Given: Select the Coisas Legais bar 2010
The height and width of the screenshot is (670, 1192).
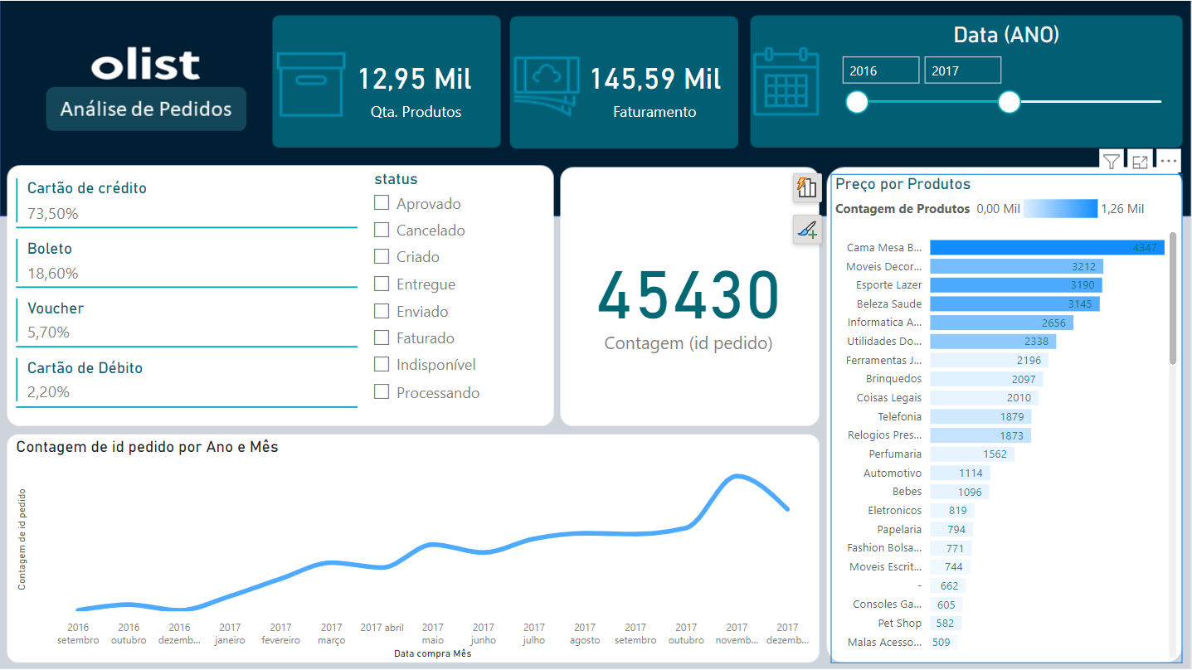Looking at the screenshot, I should pyautogui.click(x=984, y=398).
